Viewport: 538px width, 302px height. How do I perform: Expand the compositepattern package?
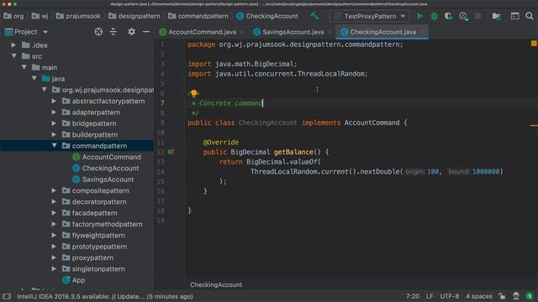point(54,190)
